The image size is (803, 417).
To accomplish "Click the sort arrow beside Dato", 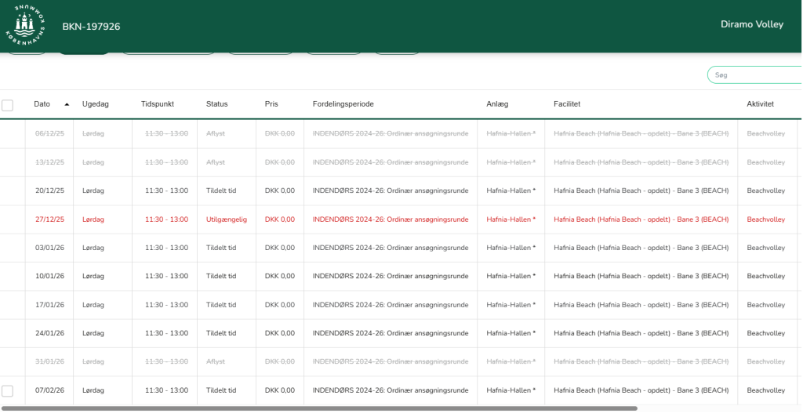I will coord(67,104).
